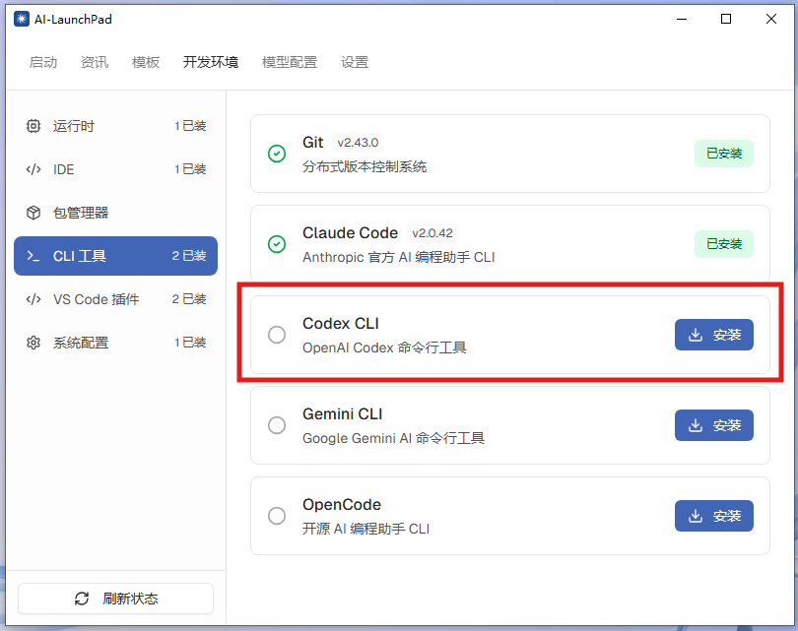Select the Gemini CLI empty status circle
798x631 pixels.
point(277,425)
